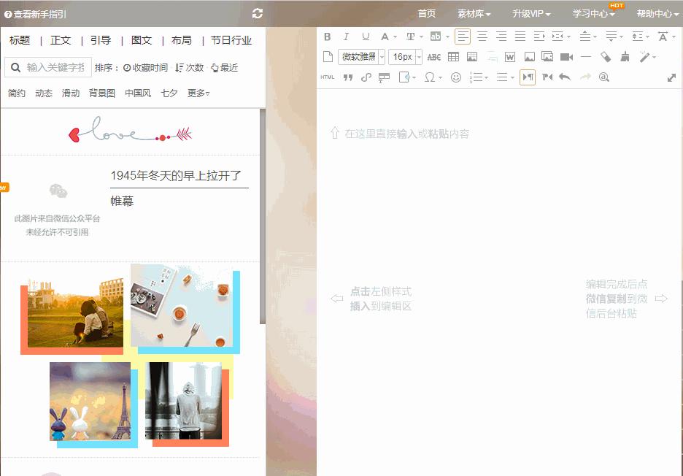Insert a table using the table icon
This screenshot has width=683, height=476.
453,56
